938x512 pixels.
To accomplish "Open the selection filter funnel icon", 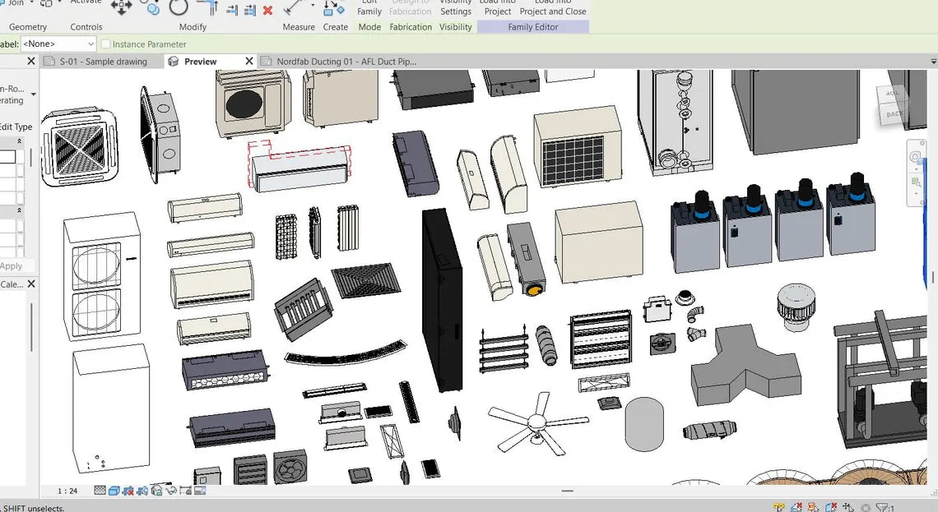I will click(884, 508).
